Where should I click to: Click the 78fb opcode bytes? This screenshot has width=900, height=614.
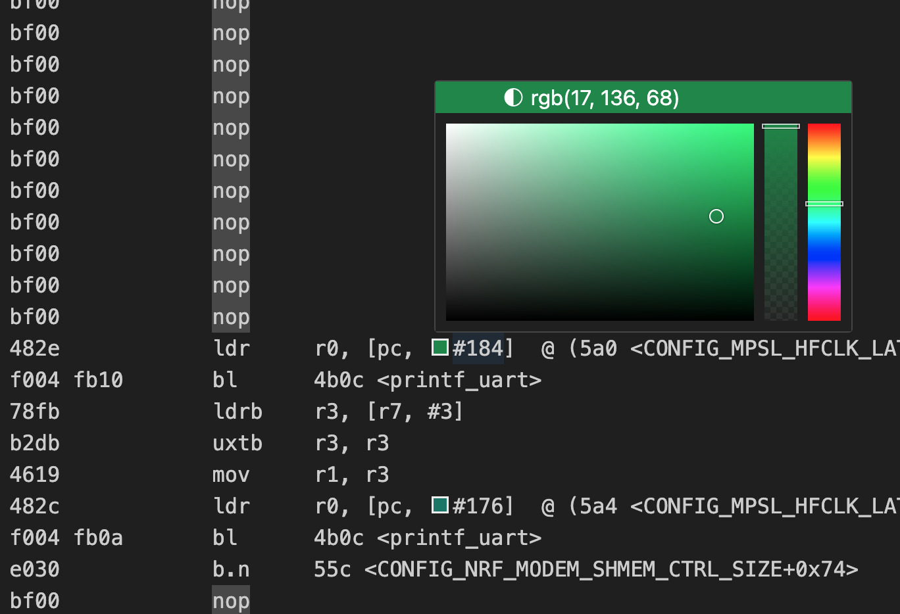click(34, 412)
